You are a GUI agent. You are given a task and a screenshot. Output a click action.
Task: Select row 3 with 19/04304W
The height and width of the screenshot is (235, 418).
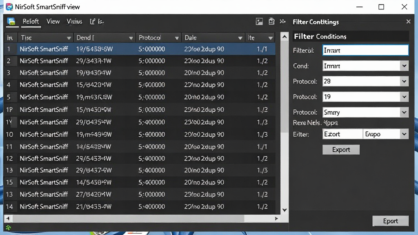pos(140,73)
